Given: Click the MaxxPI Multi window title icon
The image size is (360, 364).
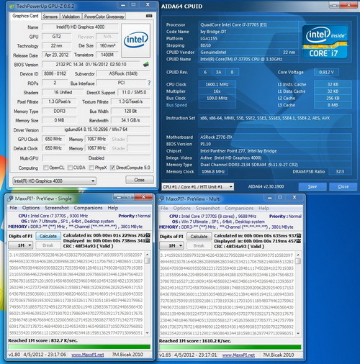Looking at the screenshot, I should click(161, 199).
